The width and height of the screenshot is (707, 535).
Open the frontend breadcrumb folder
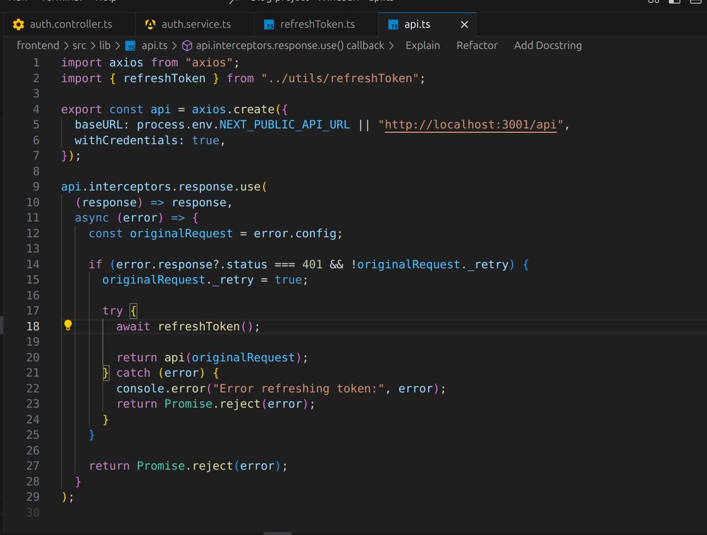tap(38, 45)
